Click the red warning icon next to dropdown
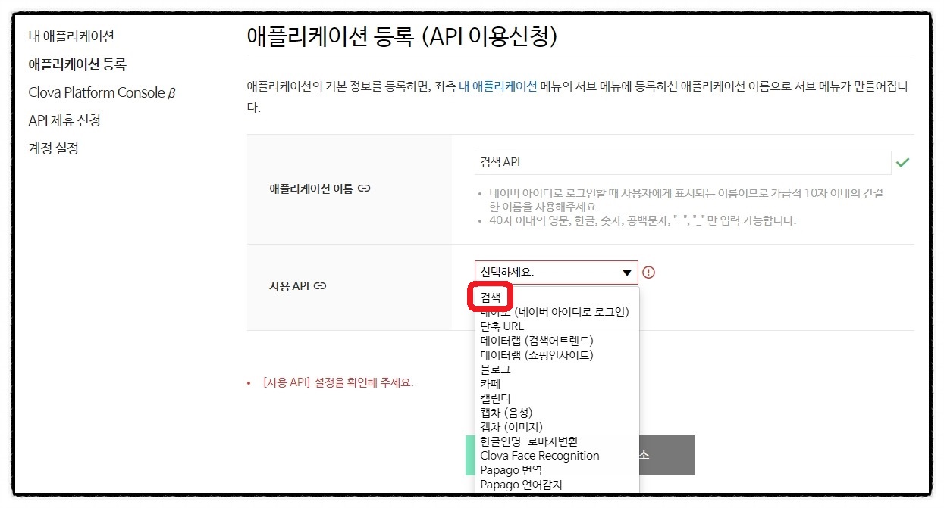This screenshot has height=508, width=944. tap(648, 273)
